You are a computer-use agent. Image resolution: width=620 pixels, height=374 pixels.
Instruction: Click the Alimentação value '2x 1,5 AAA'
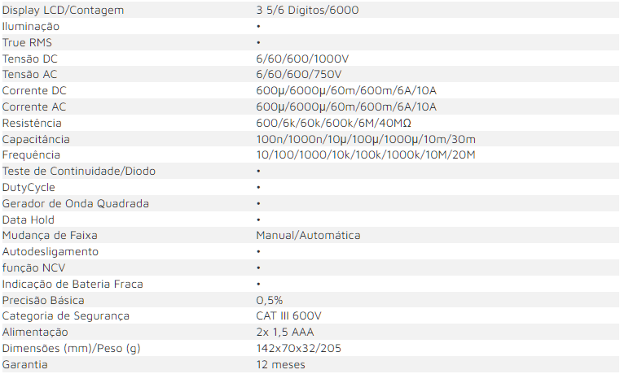tap(285, 332)
